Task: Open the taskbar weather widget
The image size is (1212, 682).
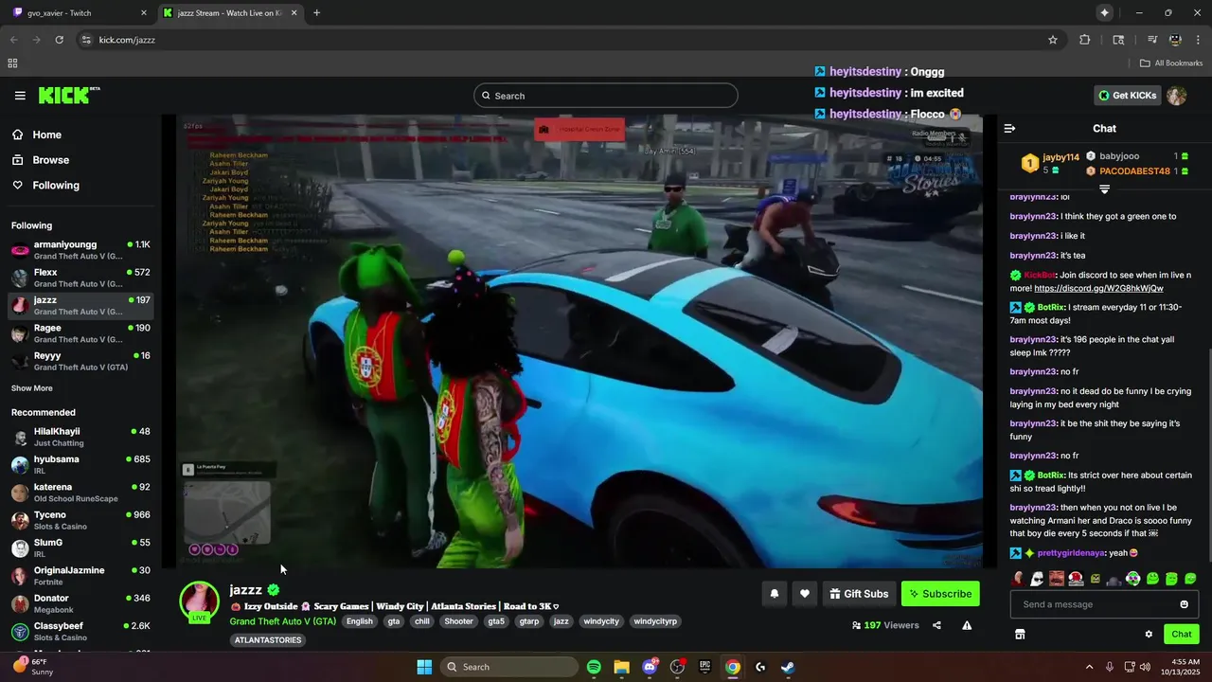Action: point(33,667)
